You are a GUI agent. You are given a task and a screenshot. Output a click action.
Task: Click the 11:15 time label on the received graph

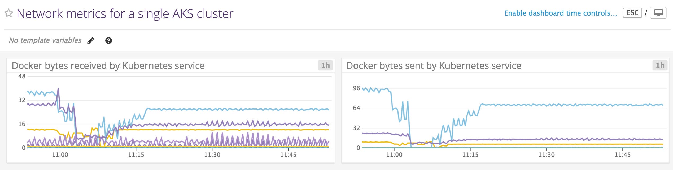point(136,155)
